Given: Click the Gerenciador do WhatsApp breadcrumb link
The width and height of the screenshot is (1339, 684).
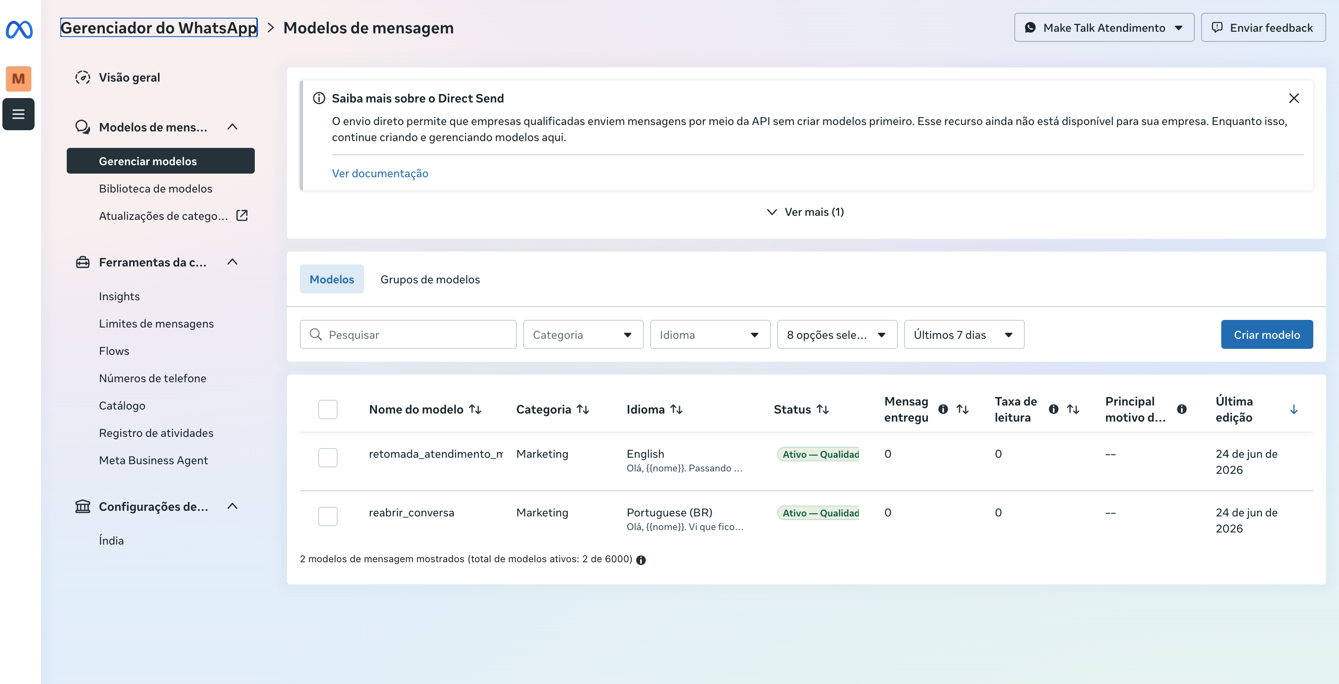Looking at the screenshot, I should click(159, 28).
